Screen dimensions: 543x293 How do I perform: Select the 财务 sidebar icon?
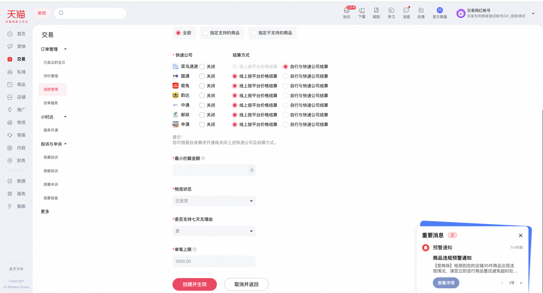tap(12, 160)
